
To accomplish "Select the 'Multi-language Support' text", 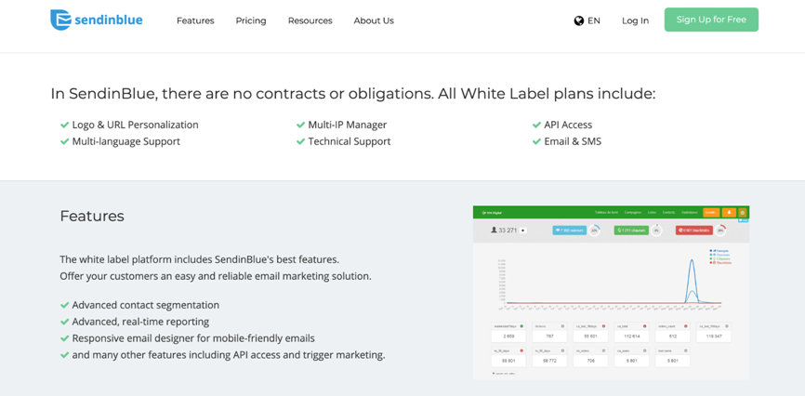I will [x=126, y=141].
